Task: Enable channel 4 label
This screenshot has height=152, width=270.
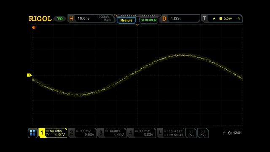Action: coord(141,133)
